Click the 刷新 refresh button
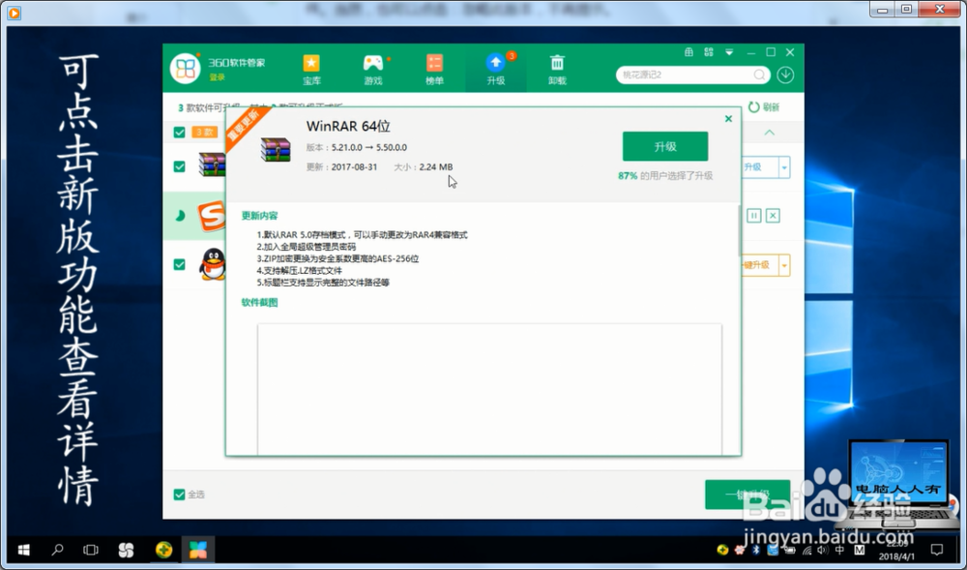967x570 pixels. click(x=764, y=107)
